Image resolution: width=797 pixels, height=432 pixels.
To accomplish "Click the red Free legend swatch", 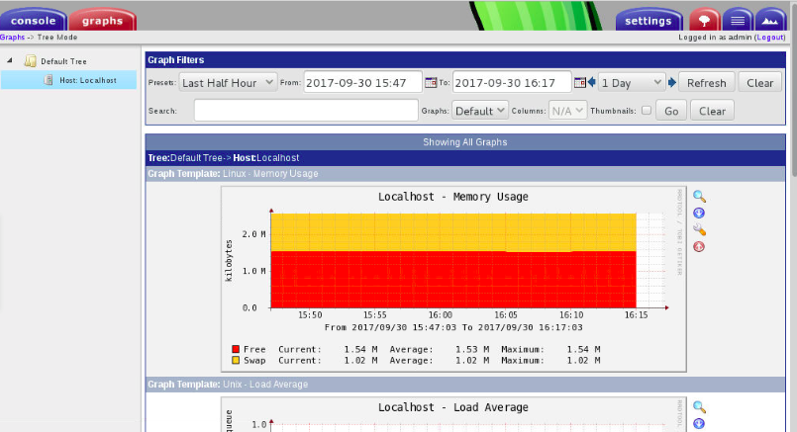I will [236, 349].
